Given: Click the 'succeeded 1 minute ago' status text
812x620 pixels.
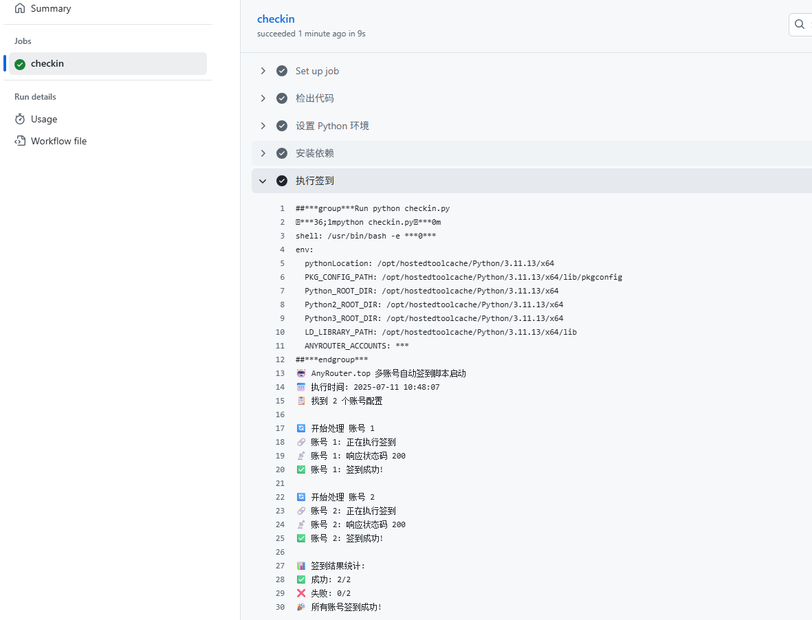Looking at the screenshot, I should click(x=311, y=34).
